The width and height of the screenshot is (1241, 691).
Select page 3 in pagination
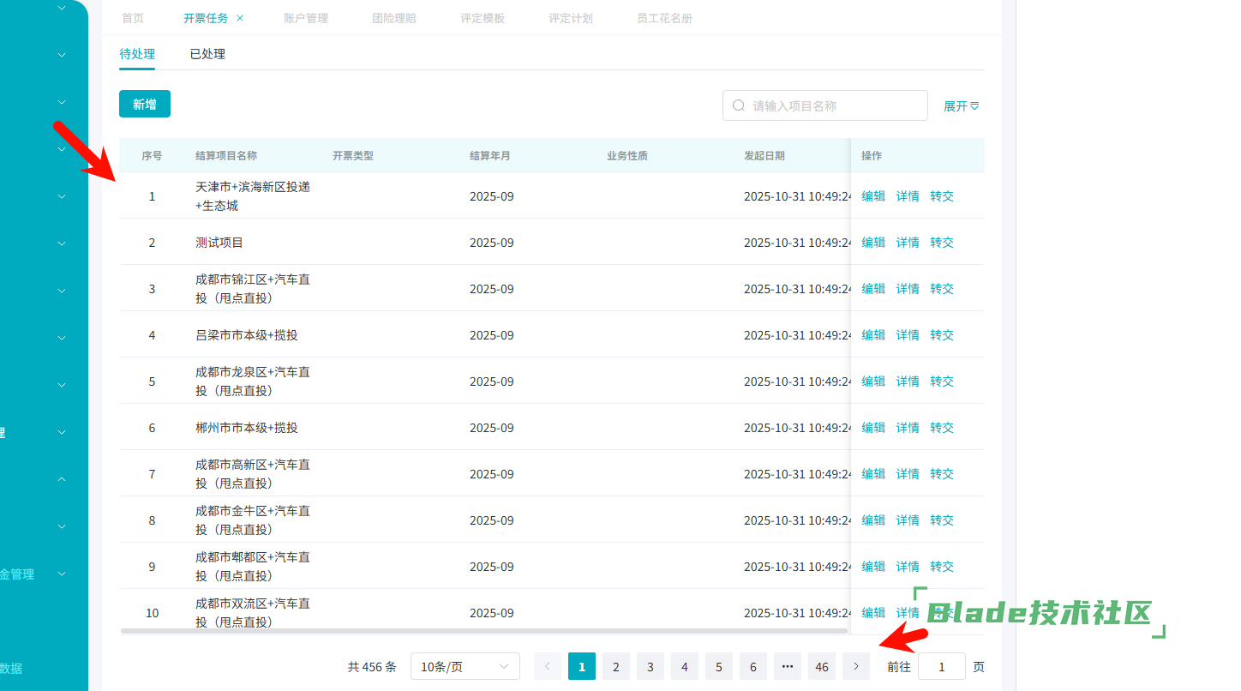pos(650,666)
